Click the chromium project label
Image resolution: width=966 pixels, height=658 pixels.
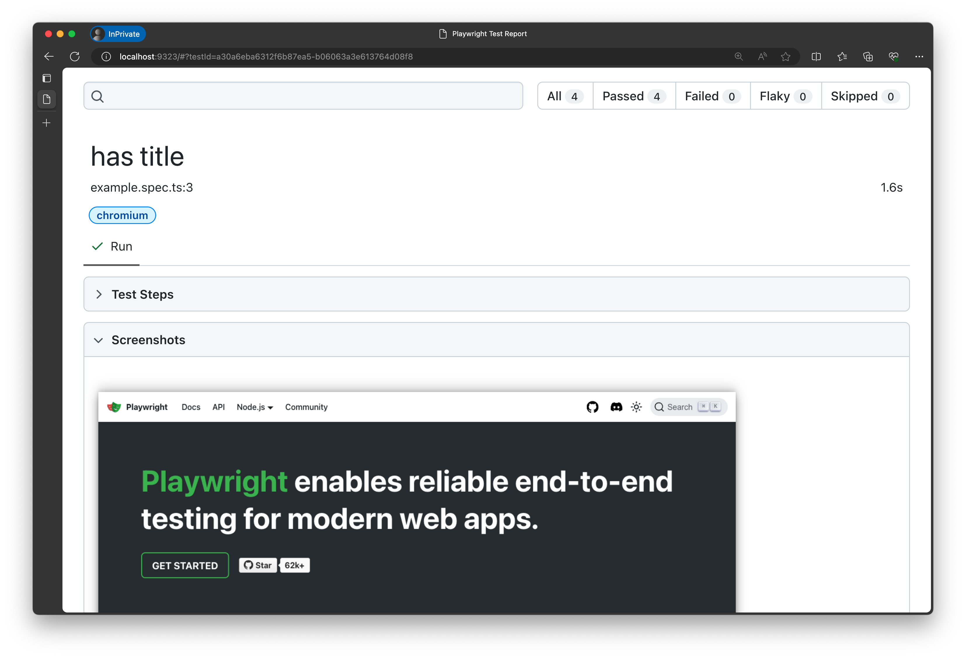(x=122, y=216)
